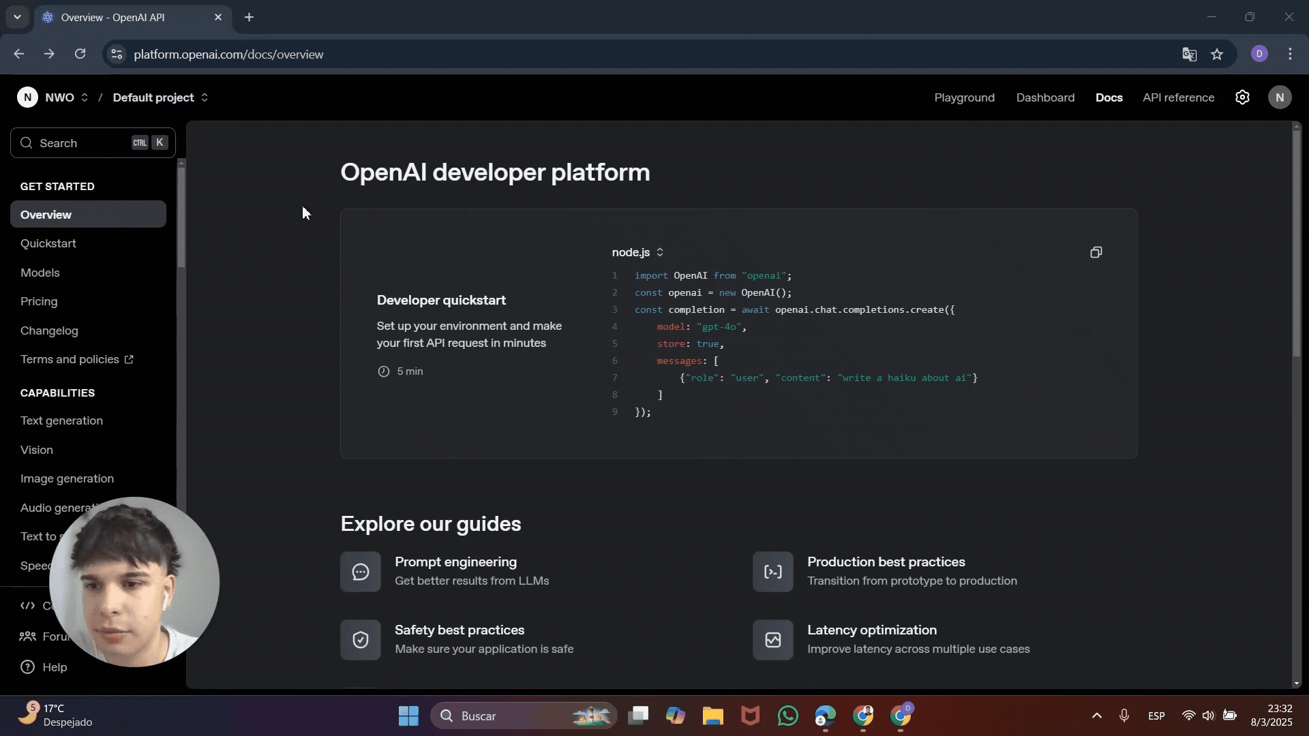This screenshot has width=1309, height=736.
Task: Open the Chrome three-dot menu
Action: [x=1290, y=54]
